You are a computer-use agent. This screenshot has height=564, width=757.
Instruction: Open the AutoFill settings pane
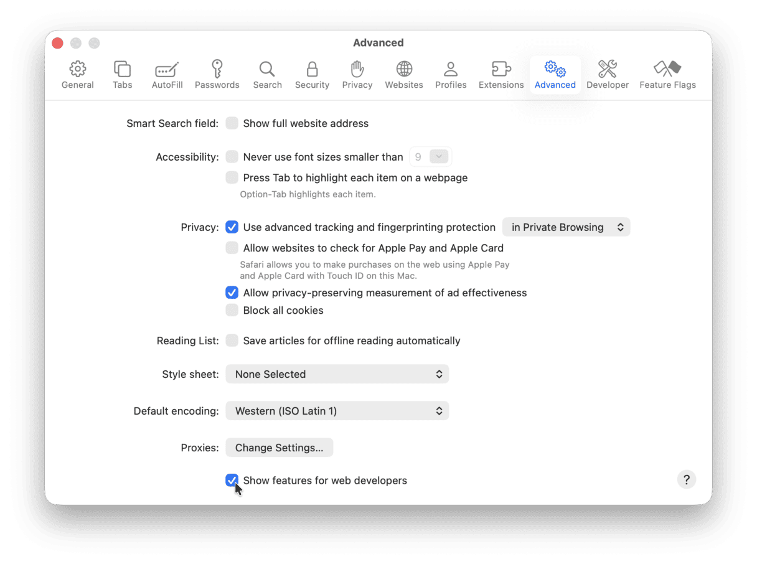click(x=166, y=74)
